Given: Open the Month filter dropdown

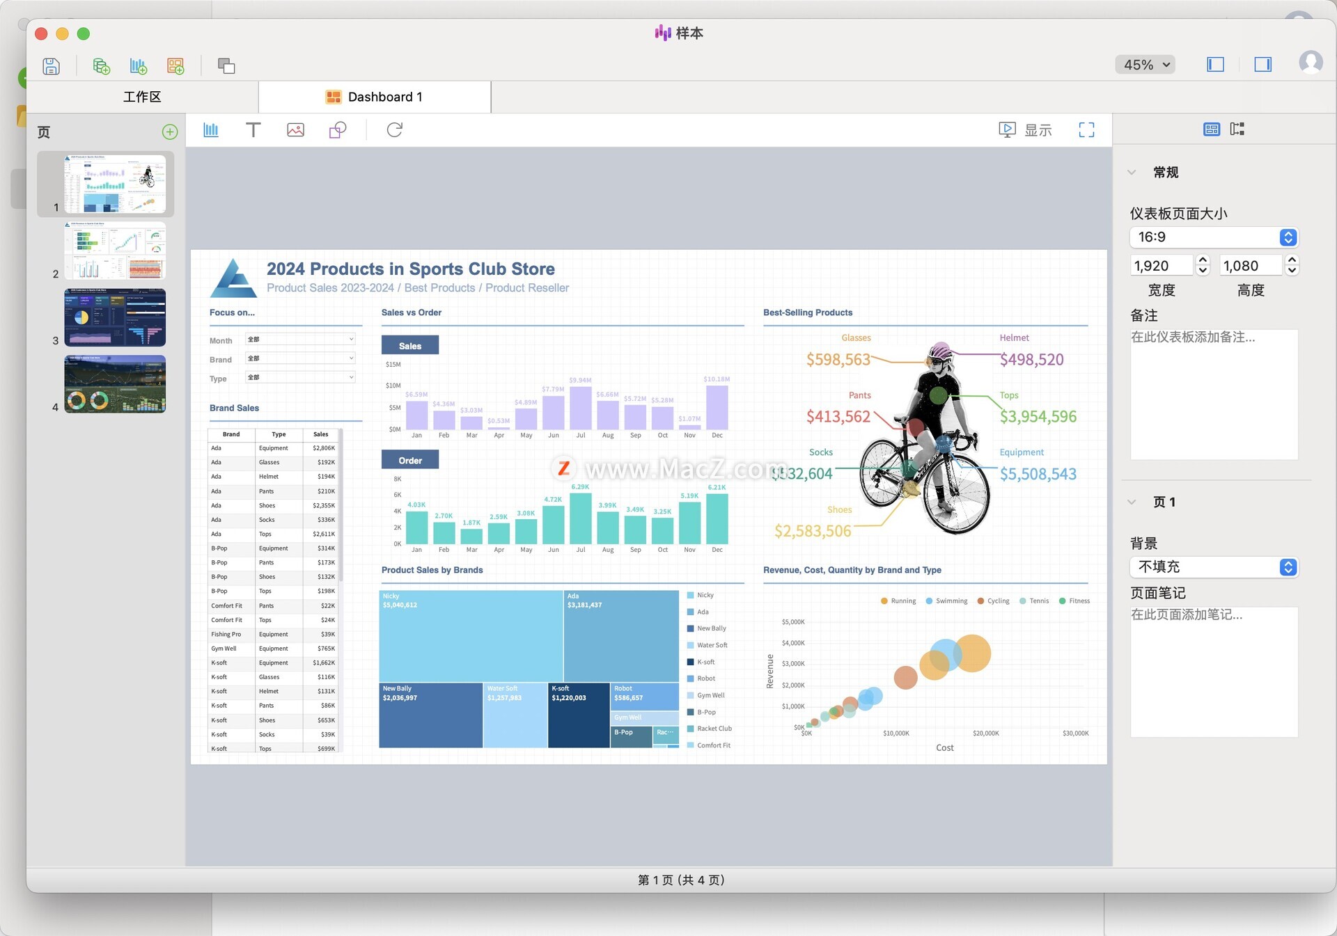Looking at the screenshot, I should (x=301, y=340).
